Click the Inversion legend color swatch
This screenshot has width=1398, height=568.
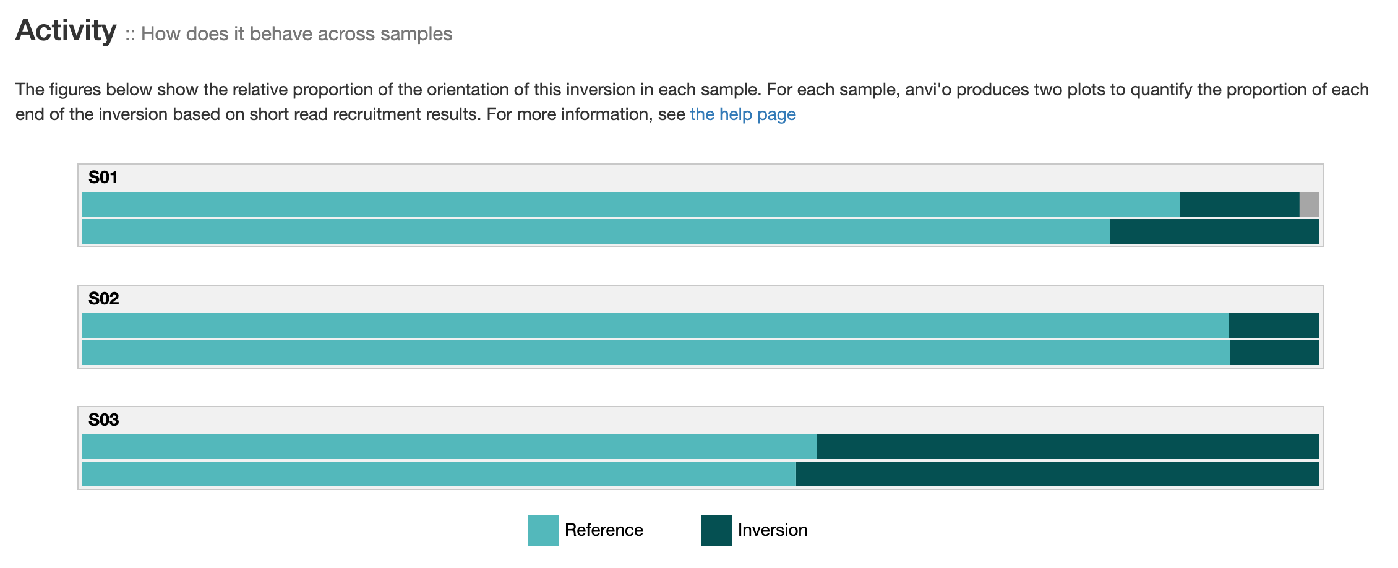[x=716, y=530]
